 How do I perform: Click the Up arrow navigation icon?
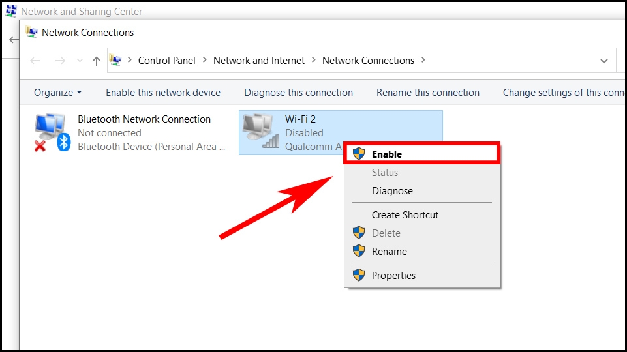97,61
